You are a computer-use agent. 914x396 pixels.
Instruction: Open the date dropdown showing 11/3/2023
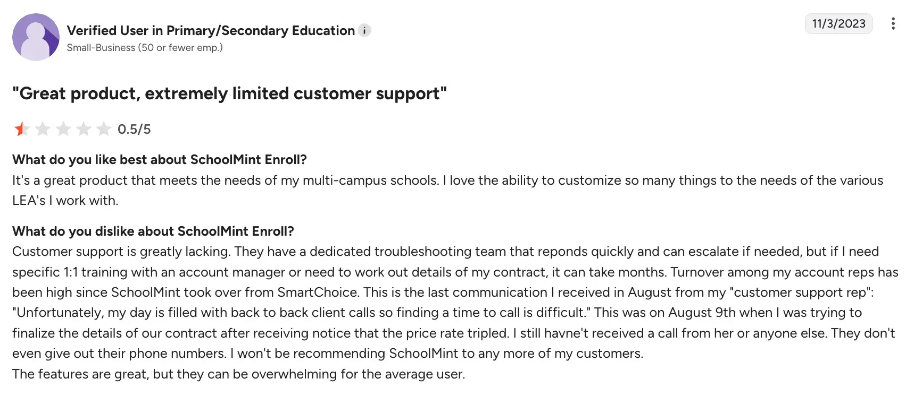pyautogui.click(x=838, y=24)
